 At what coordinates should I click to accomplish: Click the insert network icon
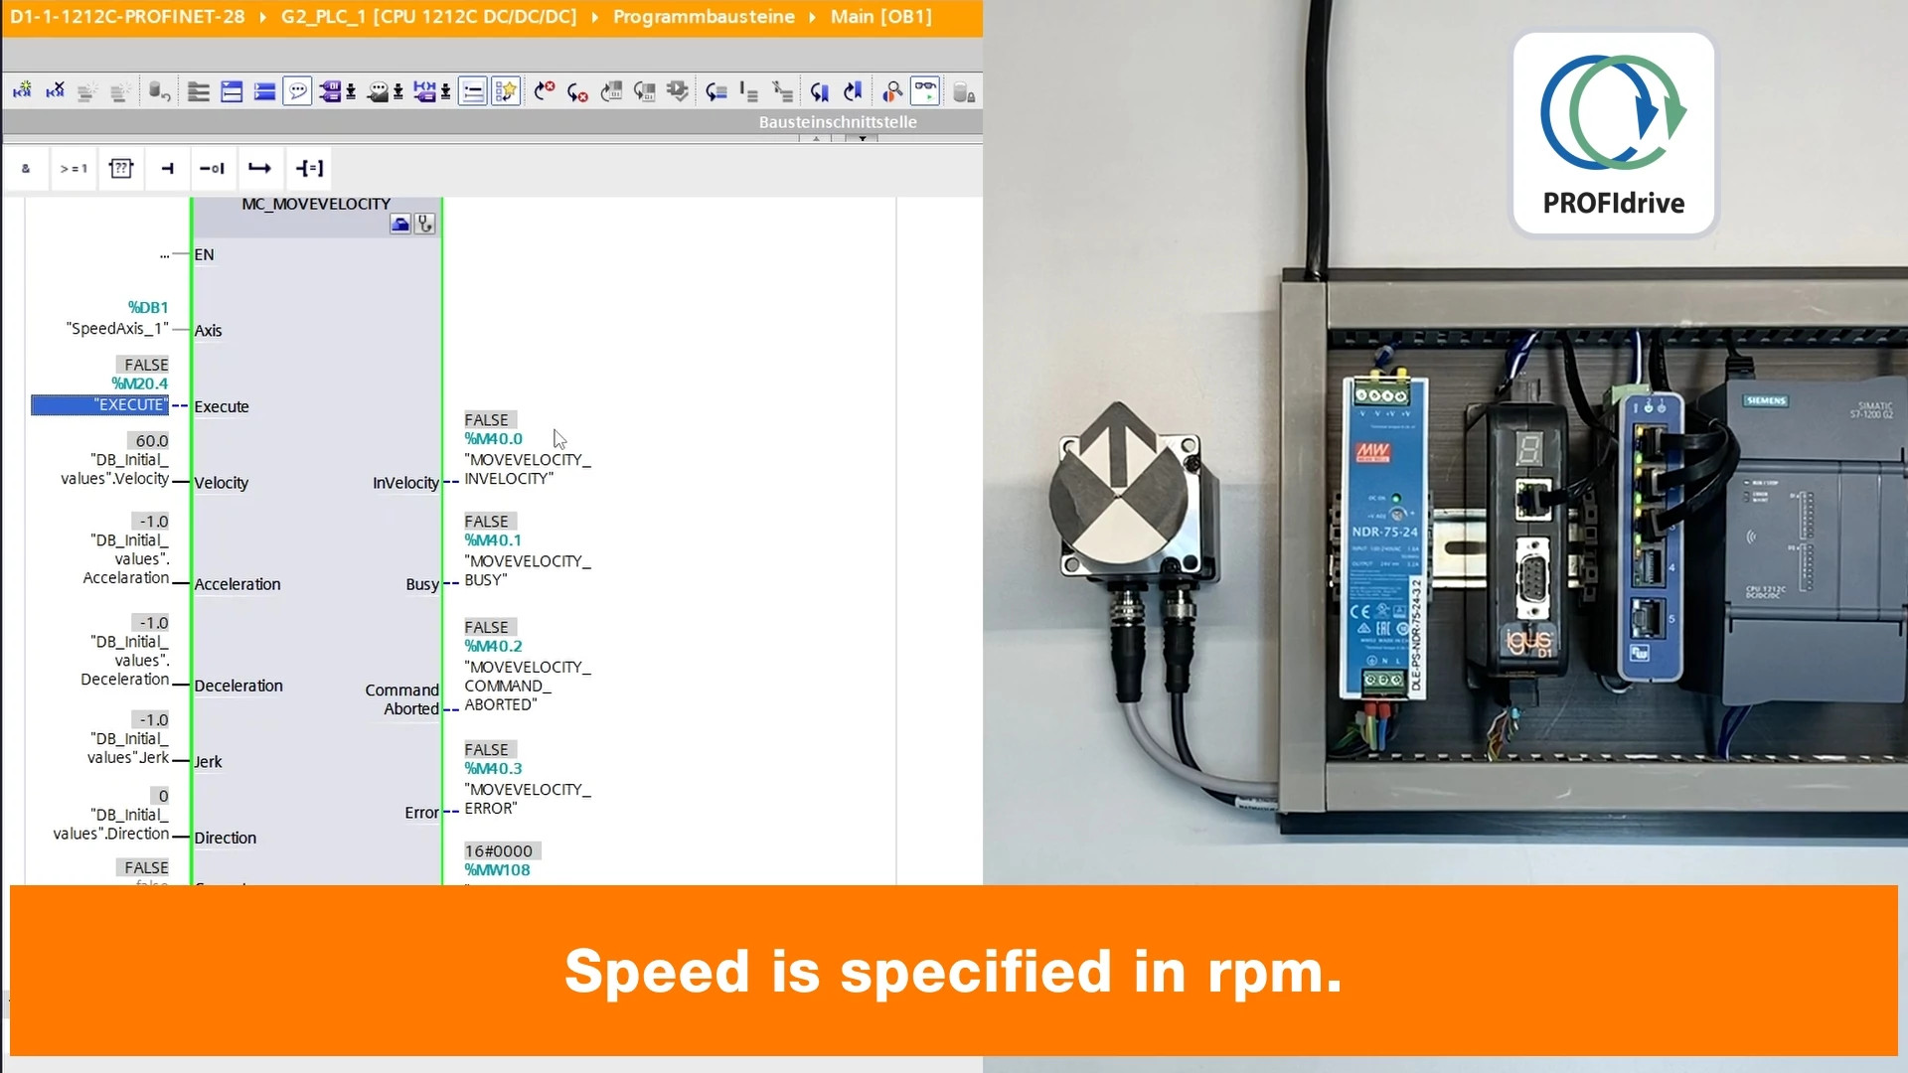(x=22, y=91)
